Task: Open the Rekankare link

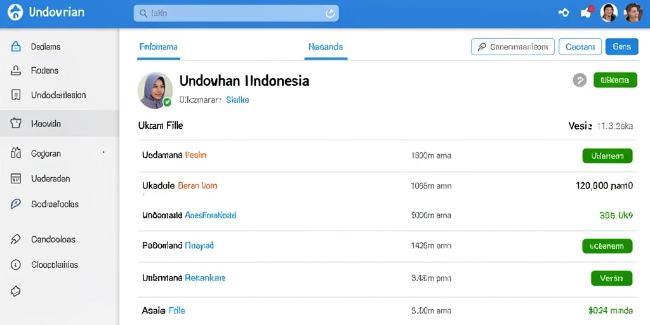Action: [205, 278]
